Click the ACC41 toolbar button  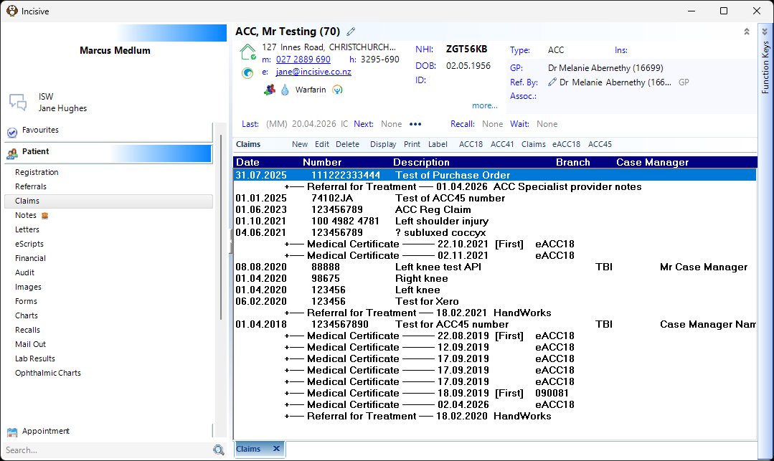tap(502, 144)
